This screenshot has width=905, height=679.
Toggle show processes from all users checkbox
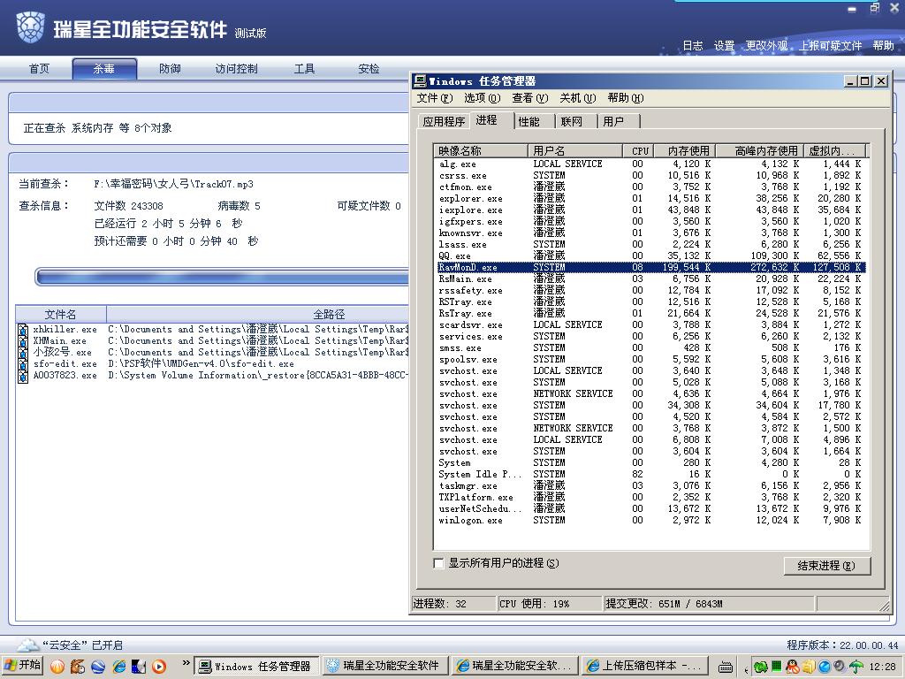(x=438, y=563)
